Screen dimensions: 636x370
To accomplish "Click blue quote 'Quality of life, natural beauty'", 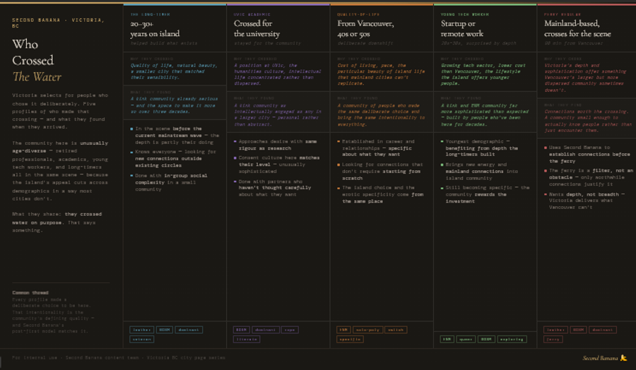I will (174, 71).
